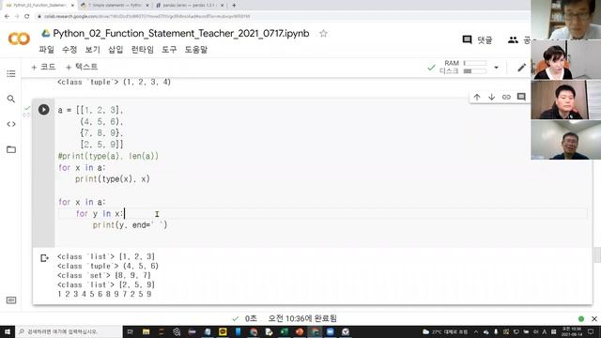Image resolution: width=601 pixels, height=338 pixels.
Task: Open the 도움말 menu
Action: [196, 50]
